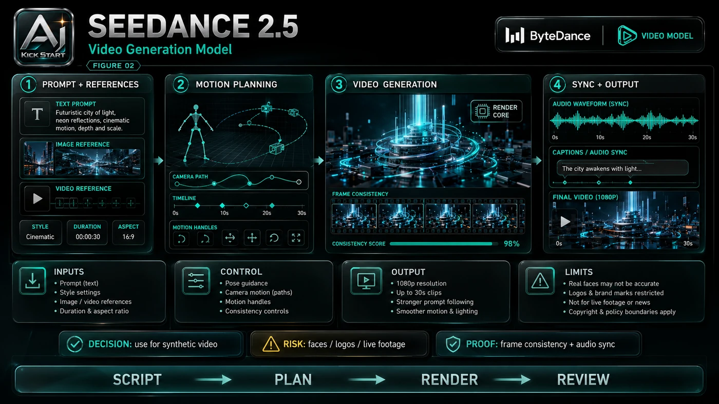Select the REVIEW stage
Screen dimensions: 719x404
(583, 380)
